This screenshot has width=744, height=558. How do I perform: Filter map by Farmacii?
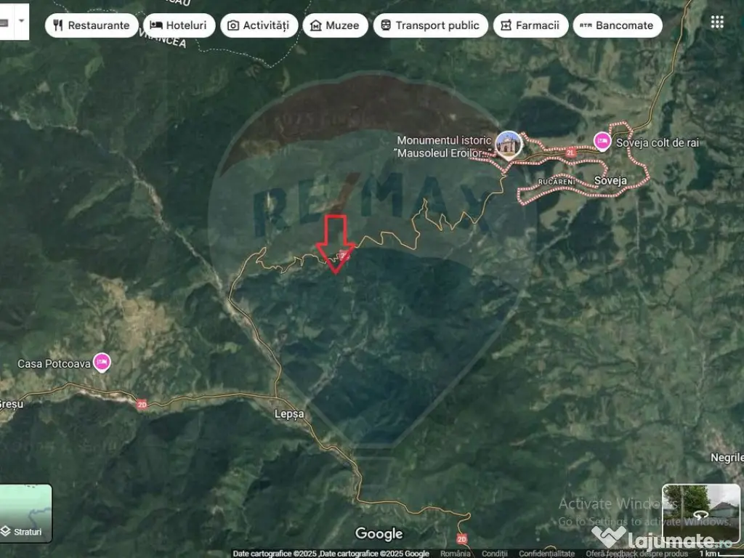click(x=530, y=25)
